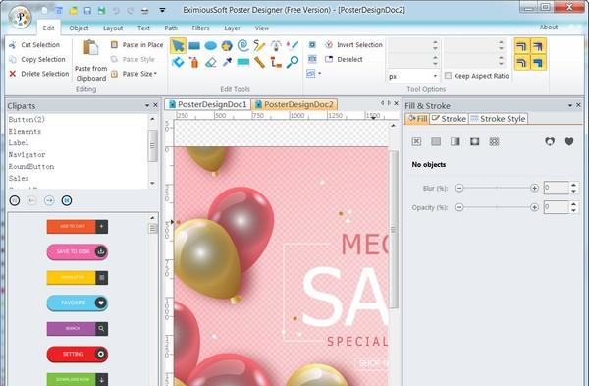Image resolution: width=589 pixels, height=386 pixels.
Task: Open the View ribbon tab
Action: (262, 28)
